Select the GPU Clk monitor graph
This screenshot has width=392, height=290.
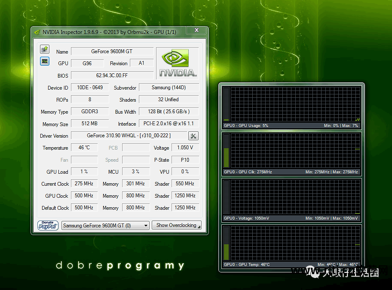pyautogui.click(x=291, y=151)
